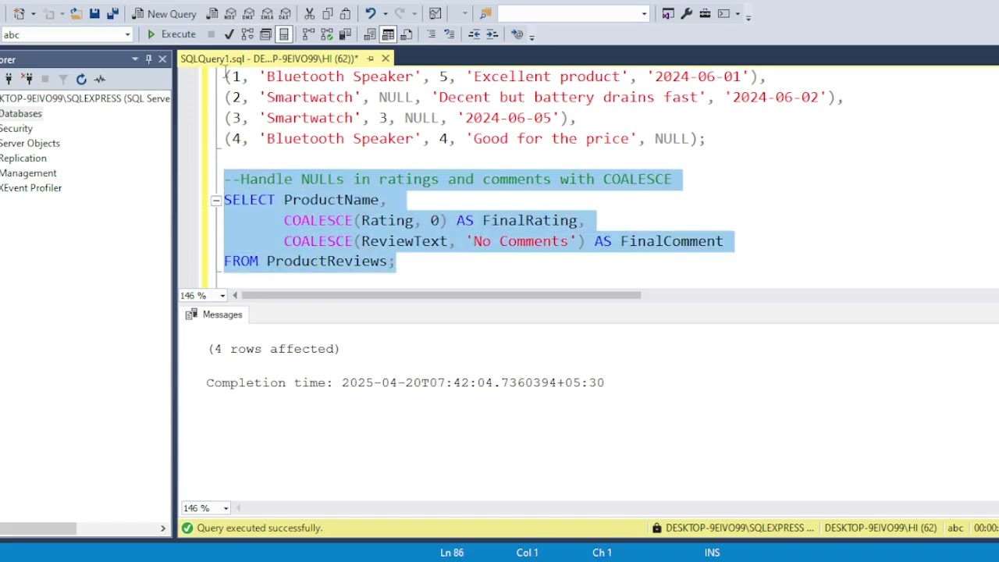Set Results to Text mode

[370, 34]
